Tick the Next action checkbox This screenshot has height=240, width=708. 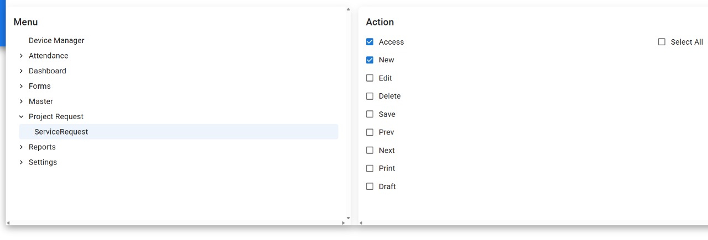click(x=370, y=151)
